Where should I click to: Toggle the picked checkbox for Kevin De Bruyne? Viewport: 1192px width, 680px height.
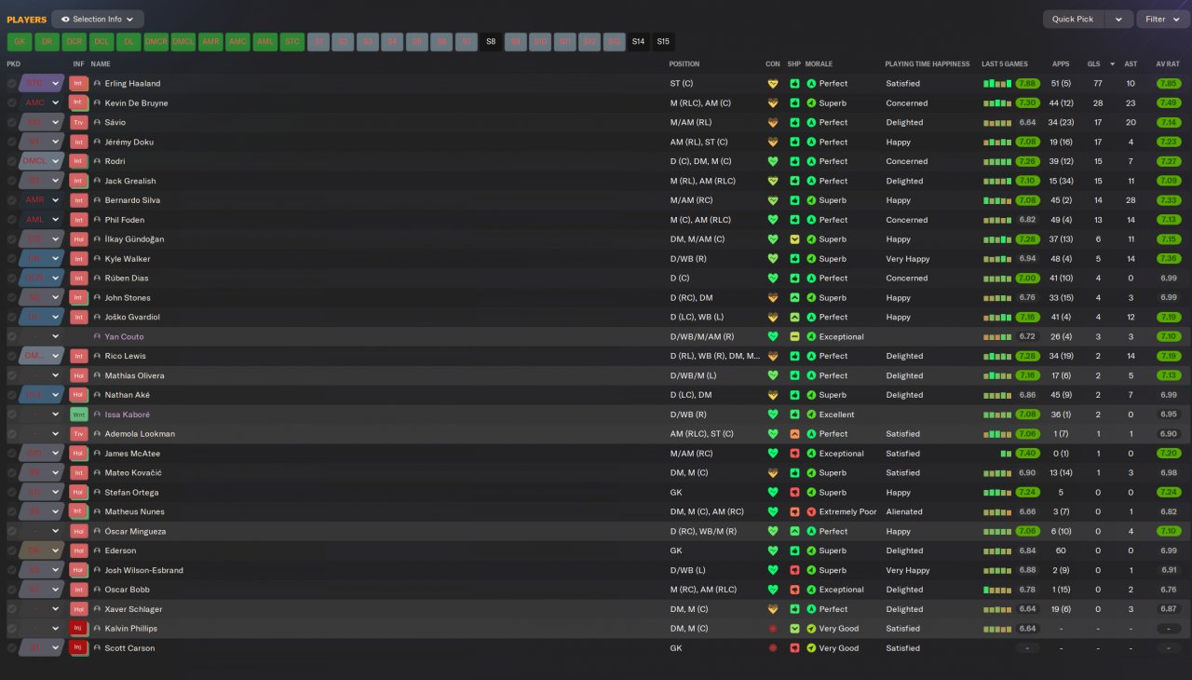12,103
